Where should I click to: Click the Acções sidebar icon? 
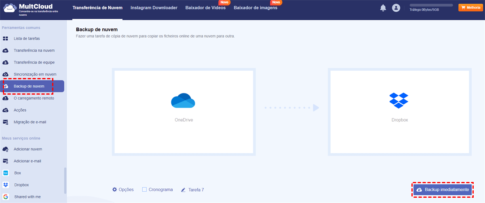click(x=6, y=110)
